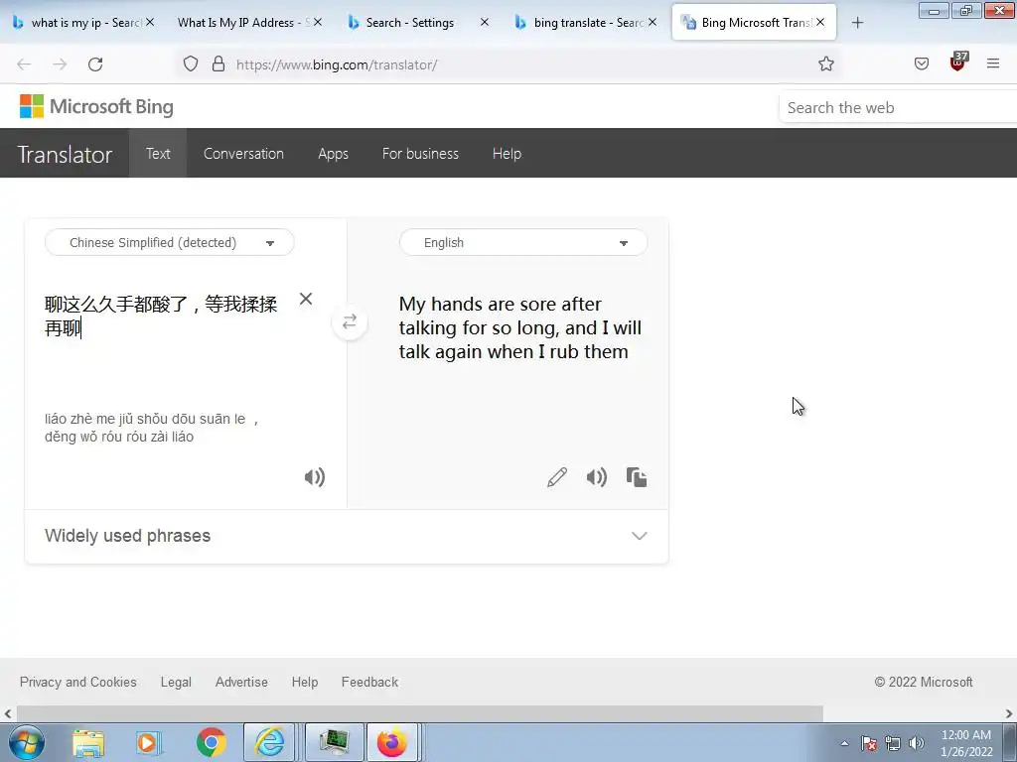
Task: Play audio of the Chinese source text
Action: 315,477
